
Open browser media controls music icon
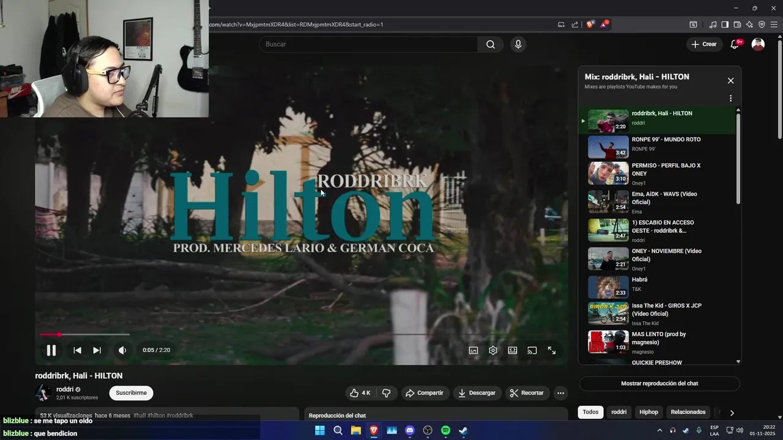click(x=713, y=24)
